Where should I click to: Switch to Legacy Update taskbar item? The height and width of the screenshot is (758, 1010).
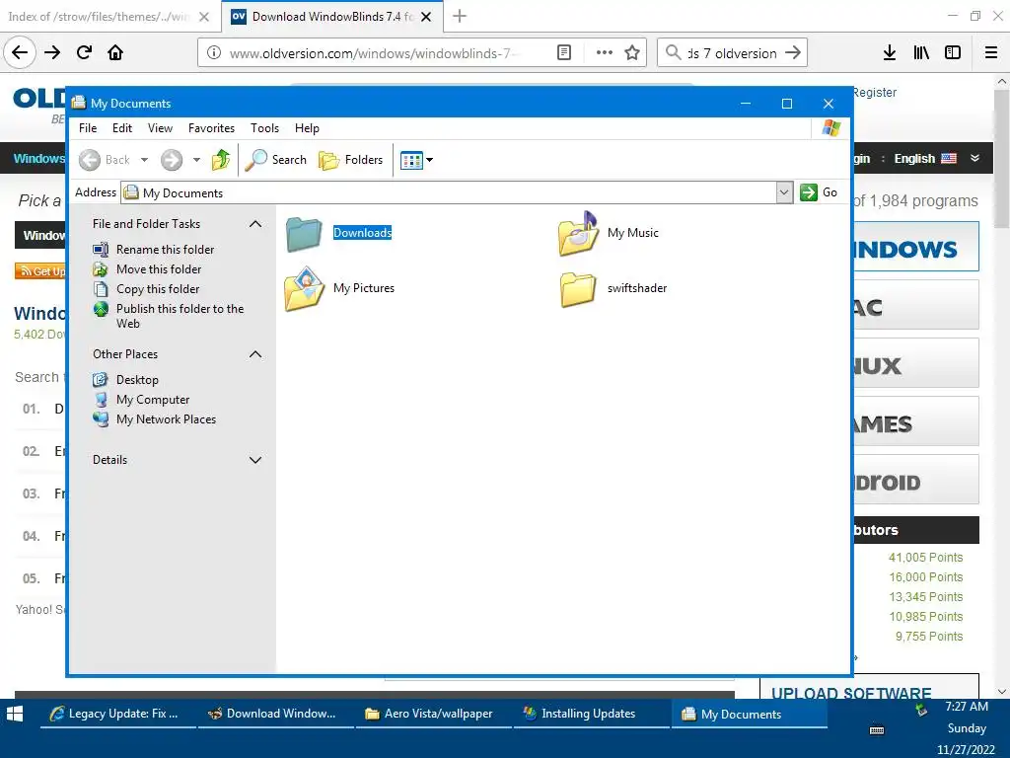[117, 715]
